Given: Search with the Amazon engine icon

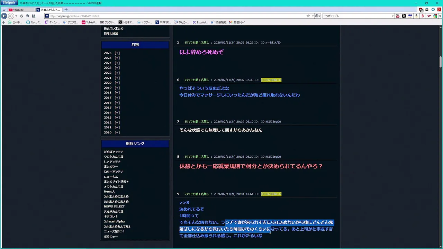Looking at the screenshot, I should [x=416, y=16].
